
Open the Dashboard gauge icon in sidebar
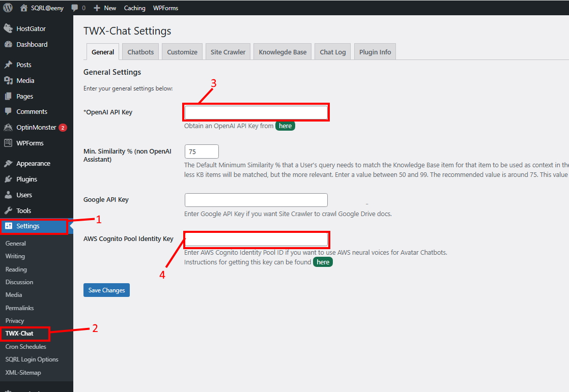(8, 44)
